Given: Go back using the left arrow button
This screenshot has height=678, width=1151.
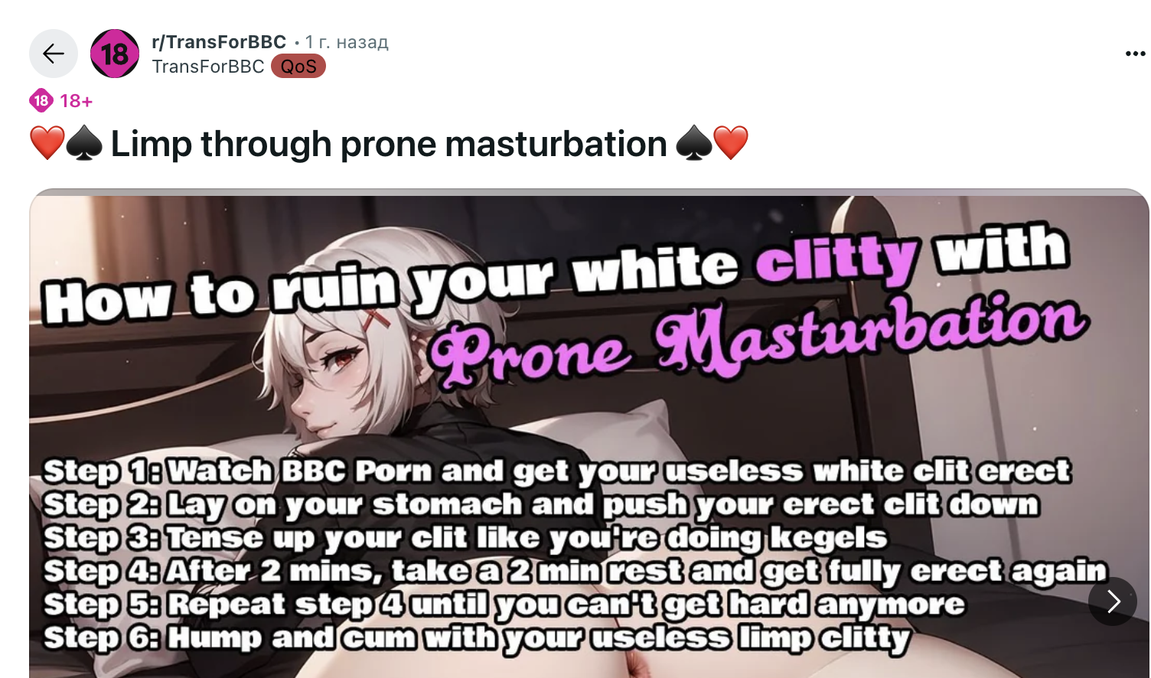Looking at the screenshot, I should point(54,54).
